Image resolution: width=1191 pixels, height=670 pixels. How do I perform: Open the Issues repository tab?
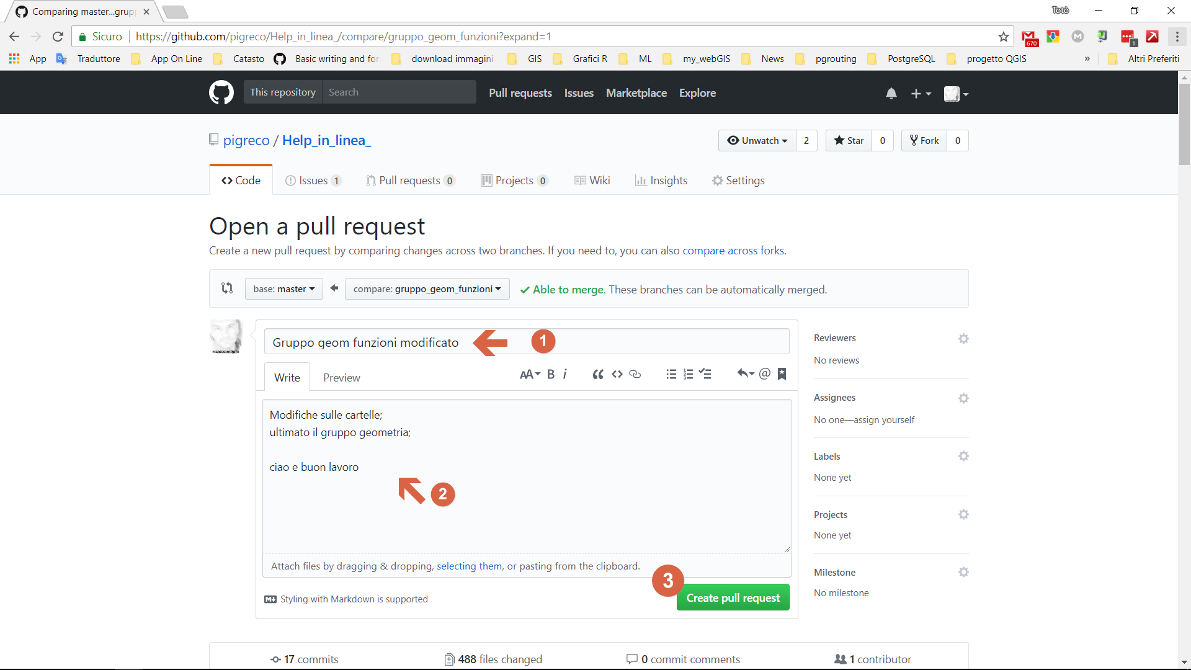(313, 181)
